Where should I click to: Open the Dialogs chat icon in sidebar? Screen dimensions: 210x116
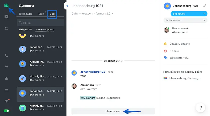coord(6,6)
